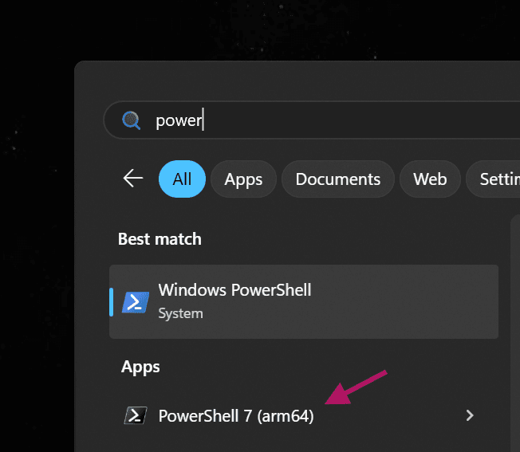The image size is (520, 452).
Task: Open Windows PowerShell best match result
Action: tap(304, 301)
